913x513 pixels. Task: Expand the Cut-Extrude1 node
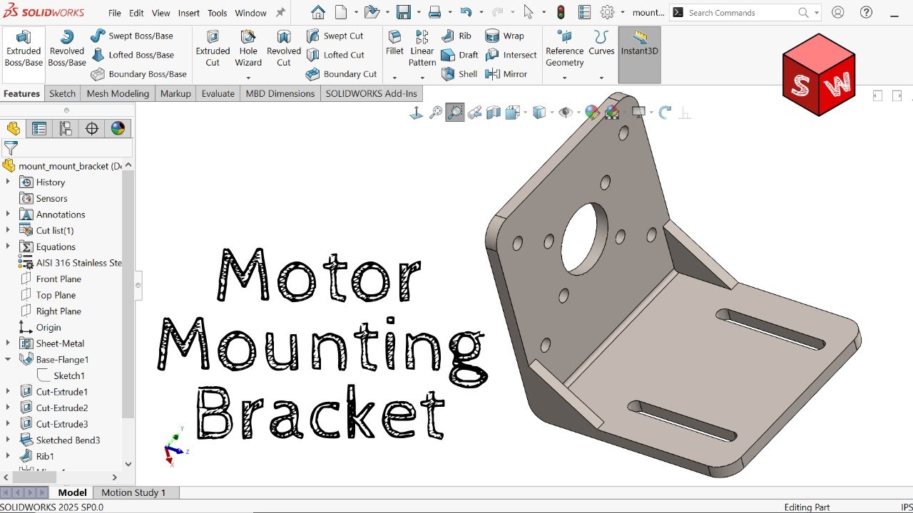click(8, 392)
